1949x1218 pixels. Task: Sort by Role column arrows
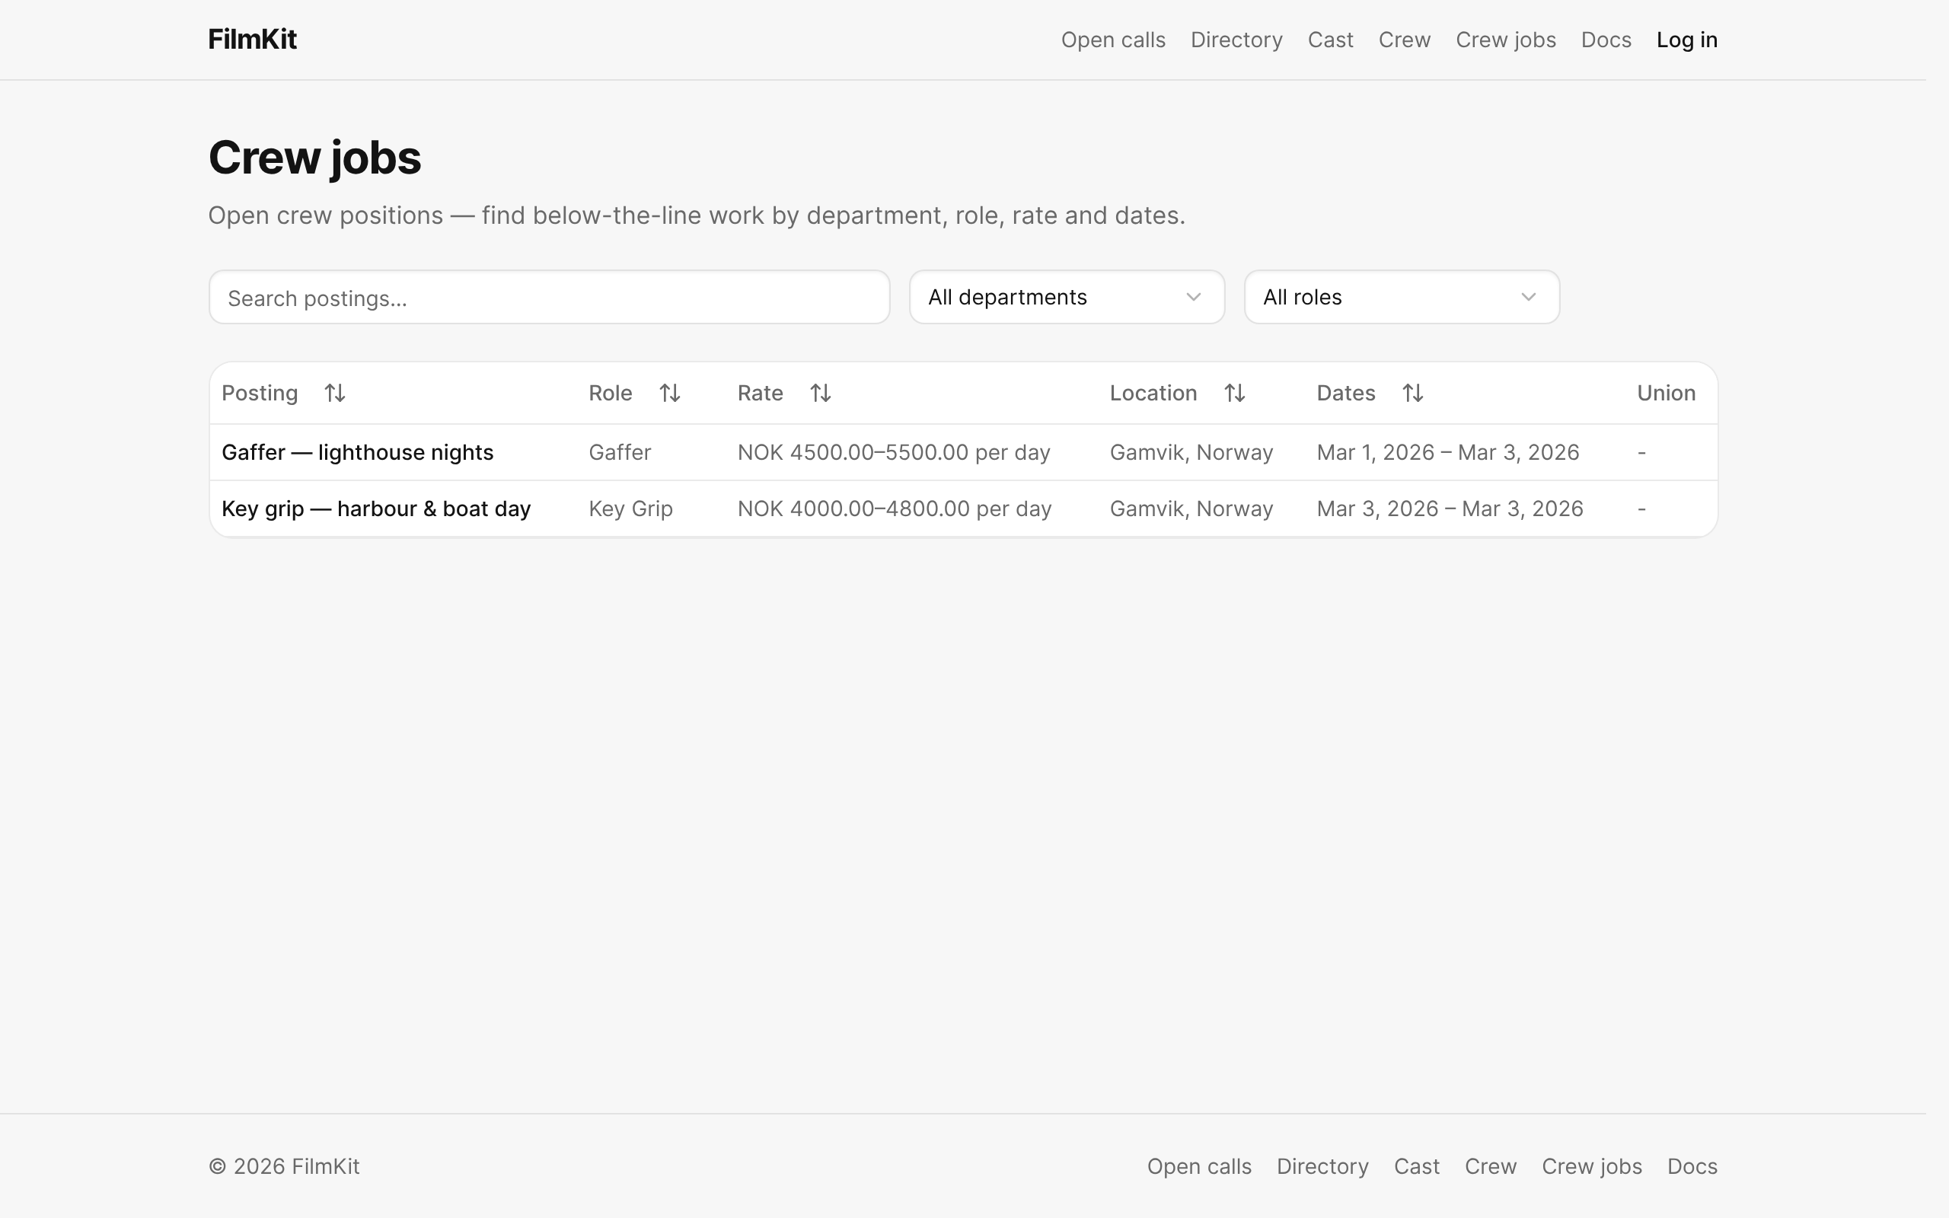coord(669,393)
